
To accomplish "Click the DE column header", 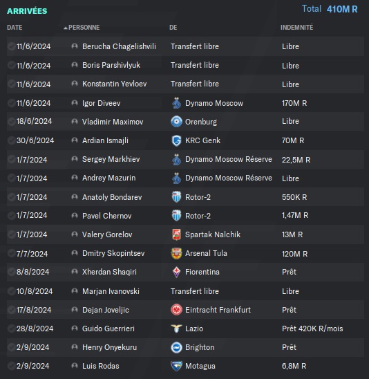I will click(173, 28).
